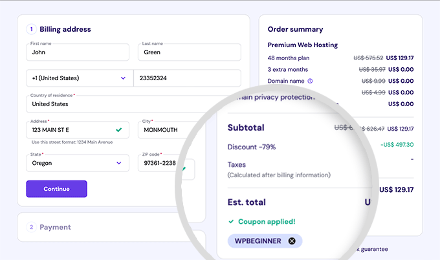This screenshot has width=440, height=260.
Task: Click the Domain name help icon
Action: click(310, 81)
